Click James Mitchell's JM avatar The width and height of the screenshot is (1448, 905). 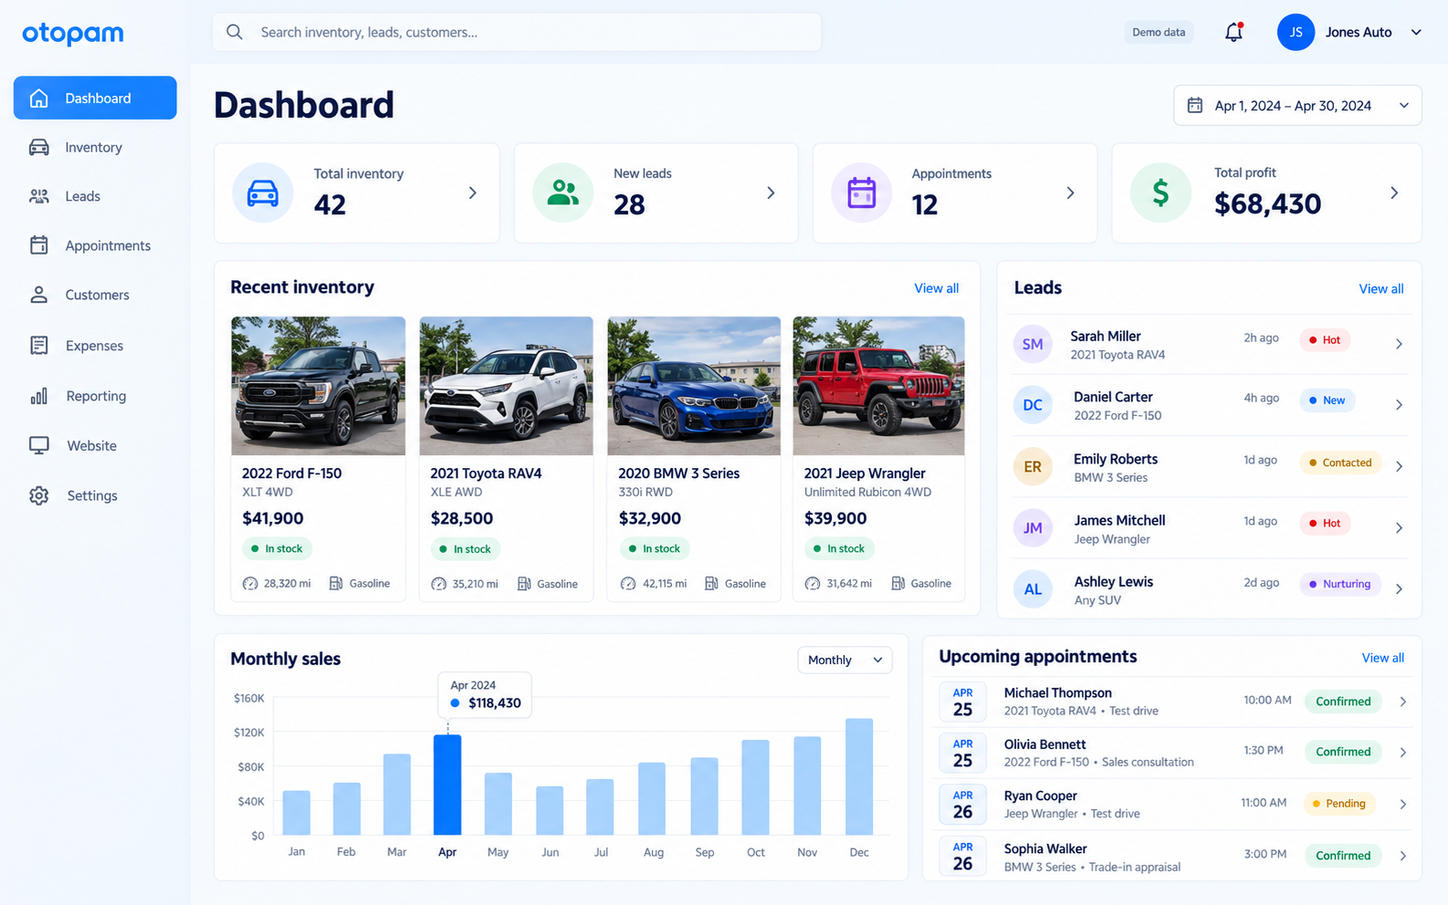[x=1033, y=528]
